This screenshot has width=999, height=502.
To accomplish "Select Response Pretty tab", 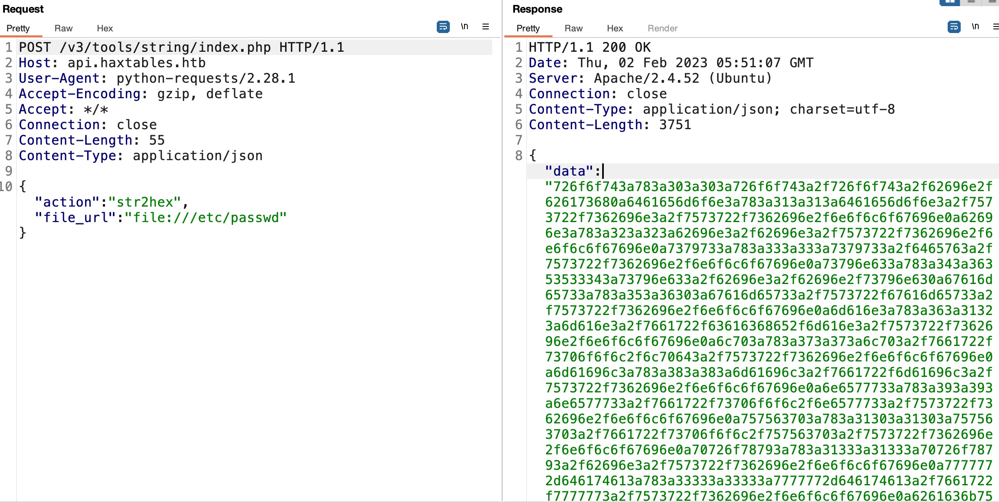I will tap(528, 29).
